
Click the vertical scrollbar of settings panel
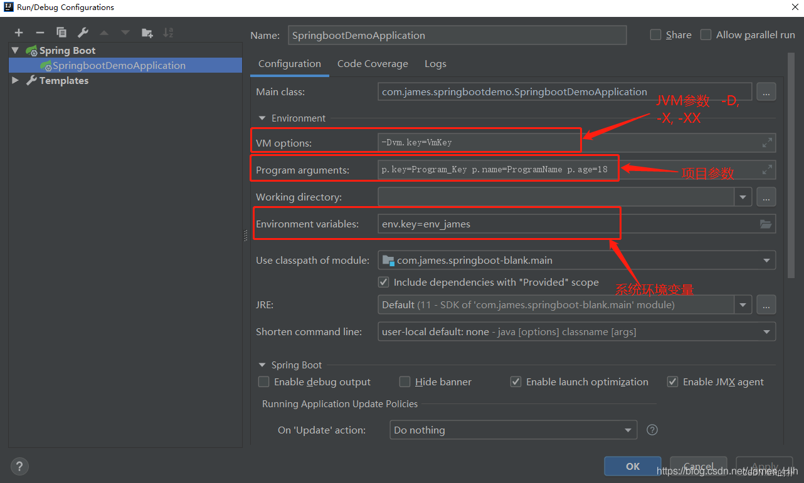(791, 166)
